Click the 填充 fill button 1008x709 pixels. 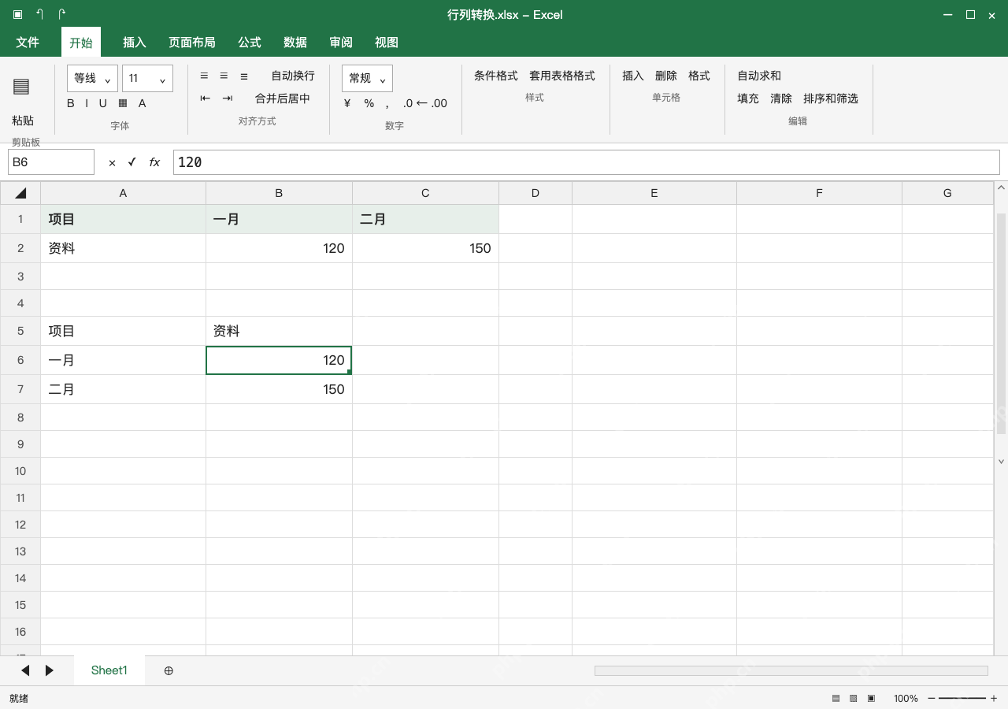748,98
